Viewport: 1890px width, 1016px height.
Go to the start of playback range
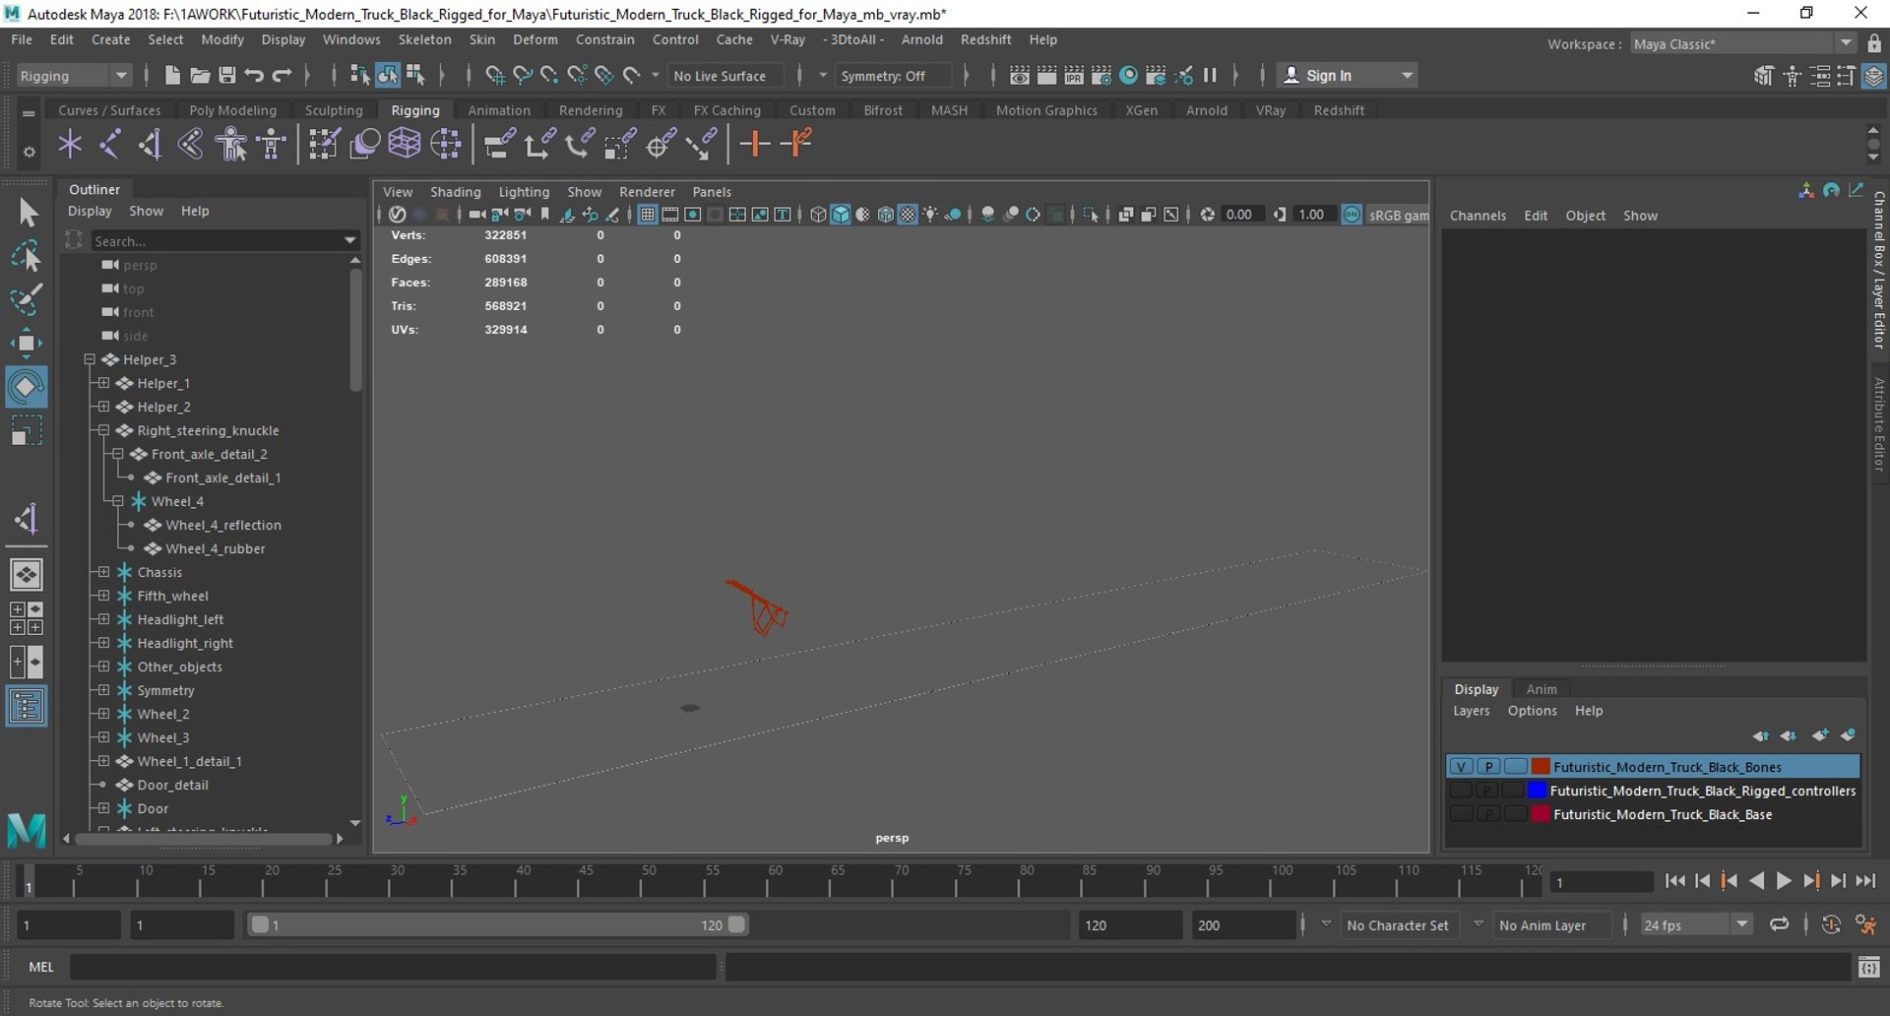click(1674, 881)
